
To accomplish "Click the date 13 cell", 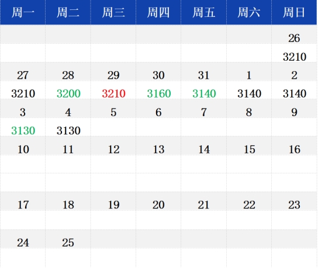I will pyautogui.click(x=158, y=149).
